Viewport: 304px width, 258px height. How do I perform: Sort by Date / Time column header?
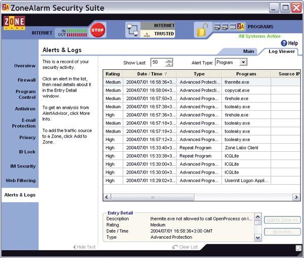click(x=149, y=74)
